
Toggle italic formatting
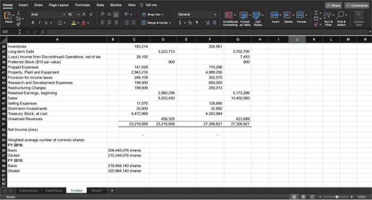point(39,23)
